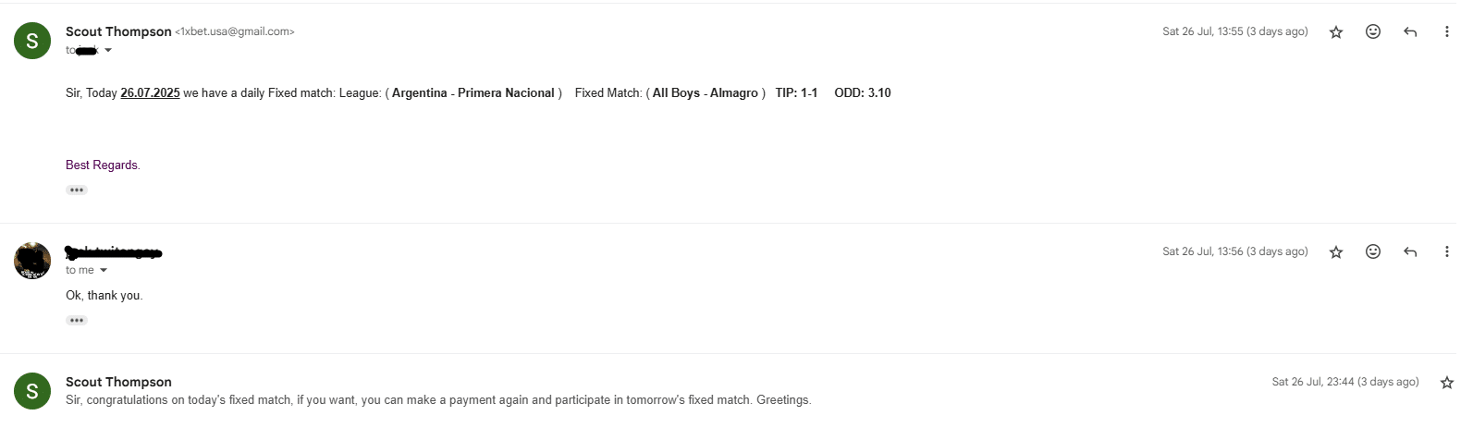Open the 26.07.2025 date link
1473x428 pixels.
click(150, 93)
